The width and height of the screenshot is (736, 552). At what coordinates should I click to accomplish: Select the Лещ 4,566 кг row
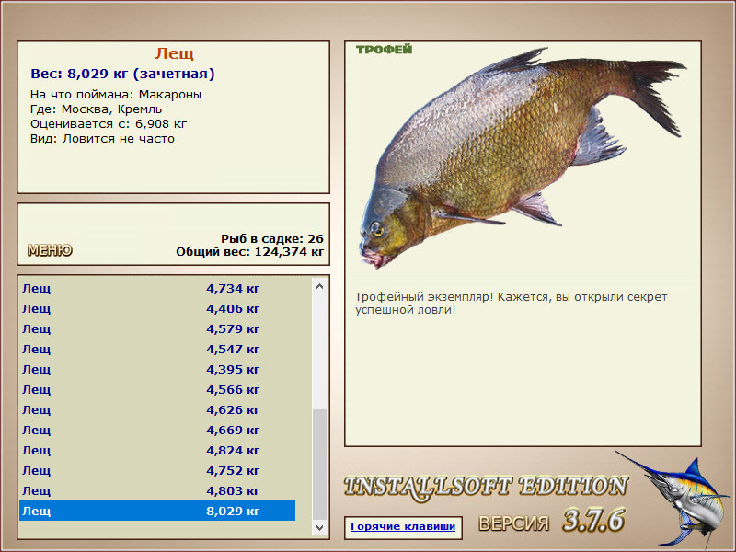pyautogui.click(x=157, y=389)
